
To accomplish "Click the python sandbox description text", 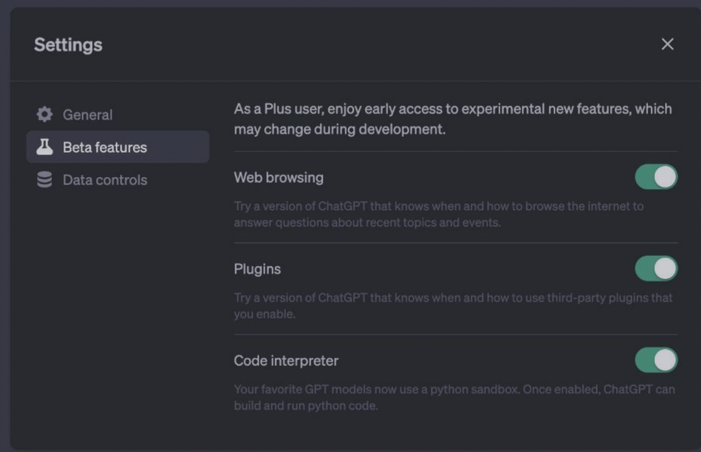I will pyautogui.click(x=454, y=398).
